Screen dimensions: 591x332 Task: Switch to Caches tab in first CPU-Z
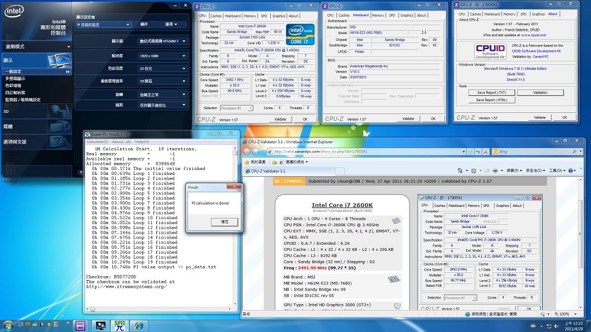click(216, 16)
